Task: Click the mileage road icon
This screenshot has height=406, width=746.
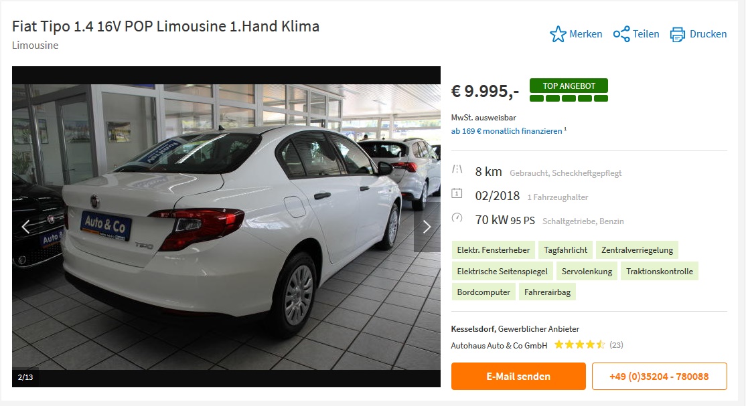Action: 457,170
